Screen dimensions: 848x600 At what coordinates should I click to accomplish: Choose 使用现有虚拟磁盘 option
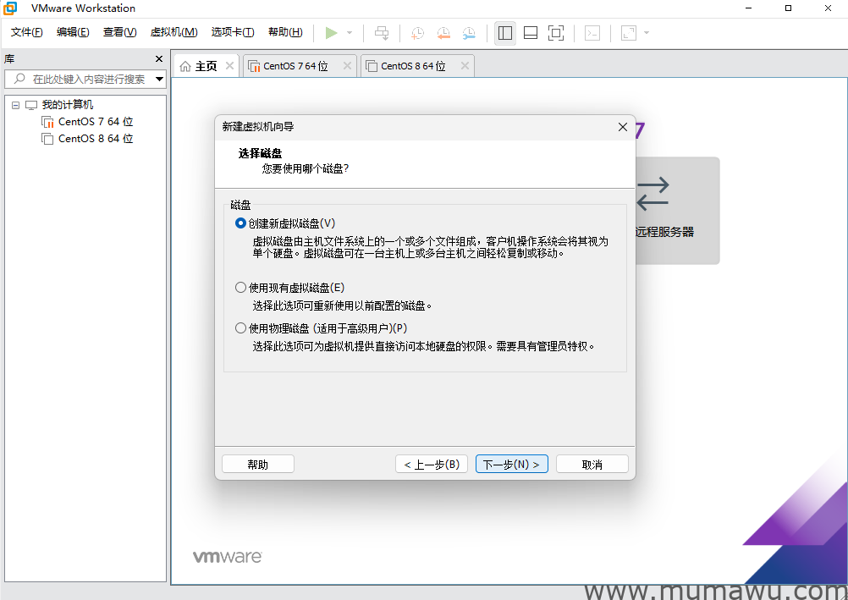click(240, 287)
